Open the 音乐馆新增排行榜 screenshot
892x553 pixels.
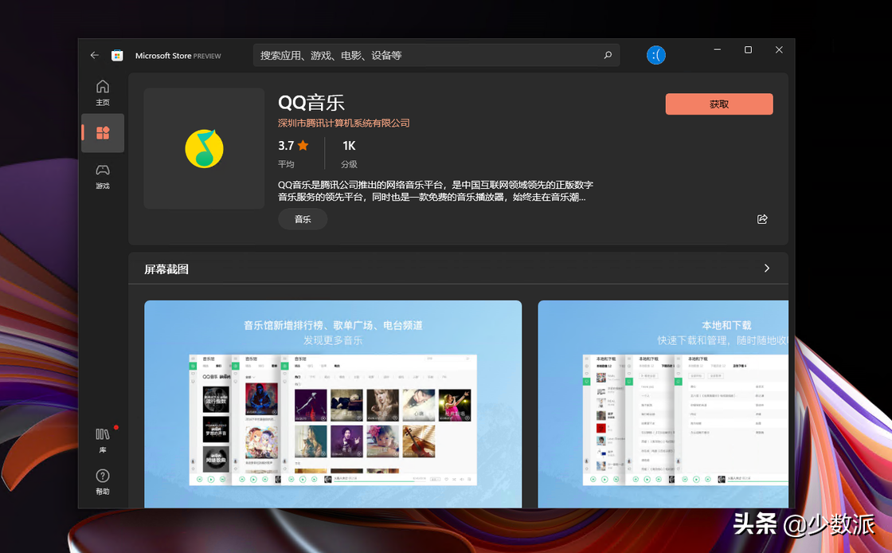click(x=333, y=404)
